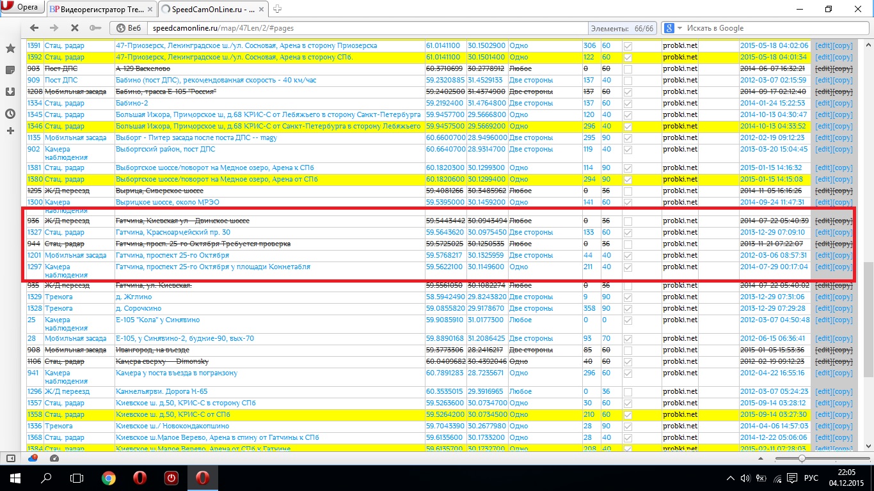This screenshot has width=874, height=491.
Task: Open the Bookmarks star panel in sidebar
Action: tap(10, 49)
